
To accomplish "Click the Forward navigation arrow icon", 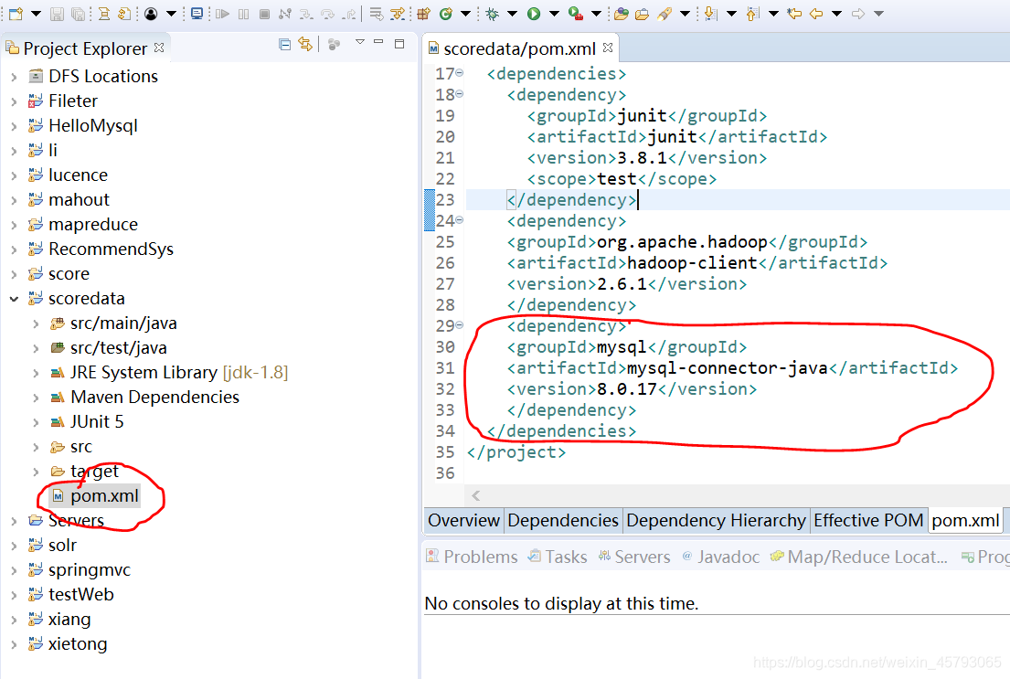I will [858, 14].
